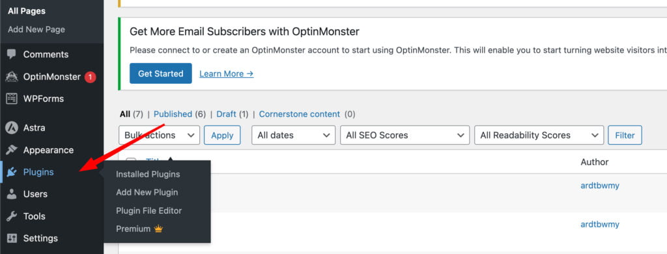Click the Tools wrench icon
Screen dimensions: 667x254
pos(12,216)
